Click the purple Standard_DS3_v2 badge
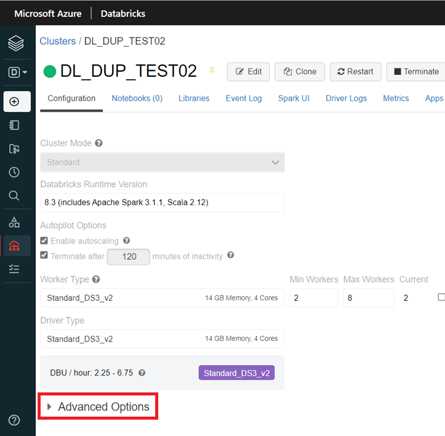Viewport: 445px width, 436px height. tap(236, 373)
